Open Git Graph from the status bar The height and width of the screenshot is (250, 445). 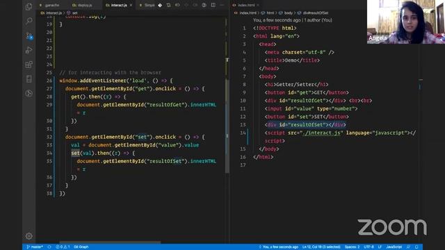tap(81, 247)
